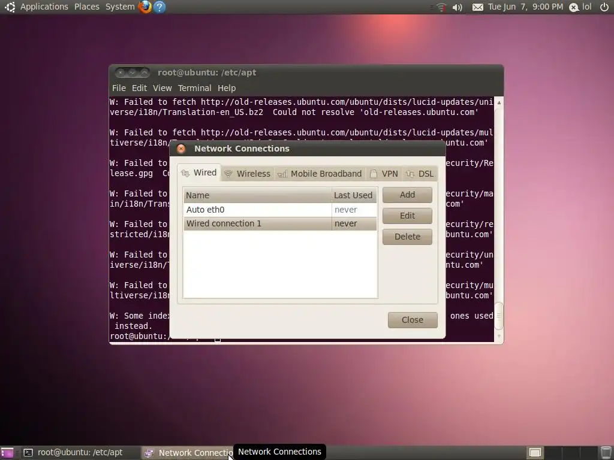Image resolution: width=614 pixels, height=460 pixels.
Task: Select the Wired tab
Action: click(199, 172)
